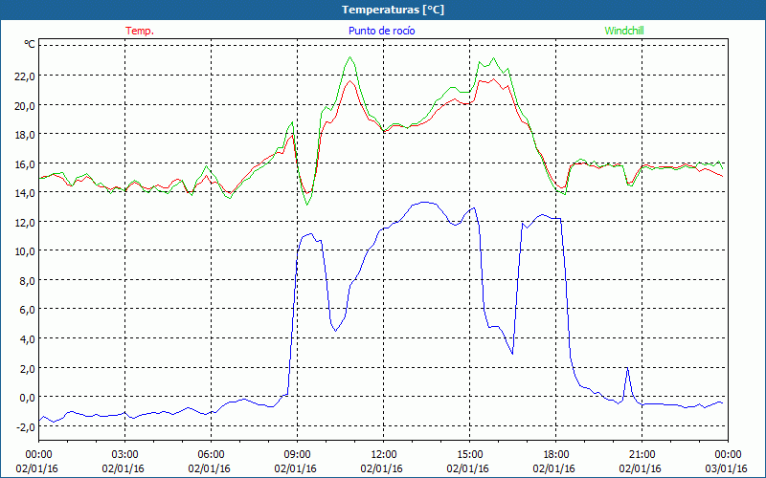The image size is (766, 478).
Task: Click the Punto de rocío legend label
Action: 381,31
